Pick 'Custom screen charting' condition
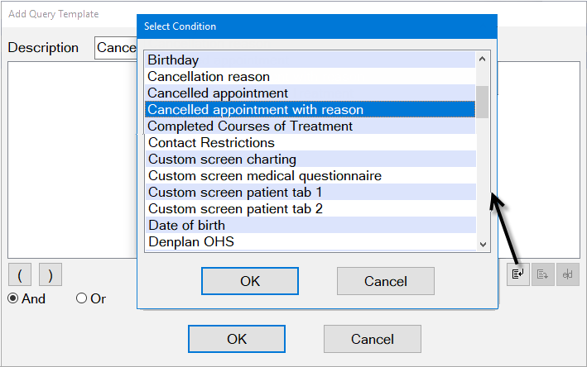Viewport: 587px width, 367px height. click(310, 159)
